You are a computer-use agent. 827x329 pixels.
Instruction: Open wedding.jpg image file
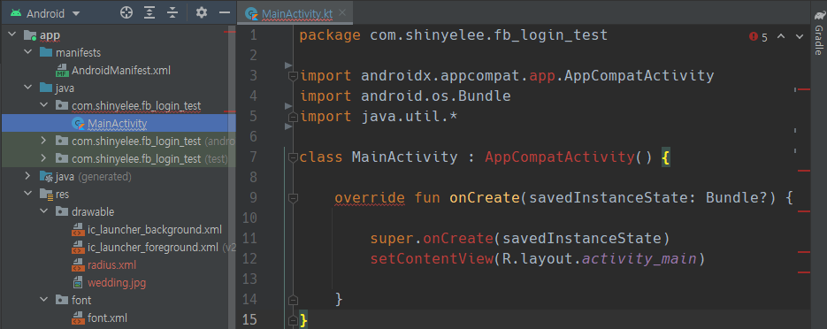point(116,283)
